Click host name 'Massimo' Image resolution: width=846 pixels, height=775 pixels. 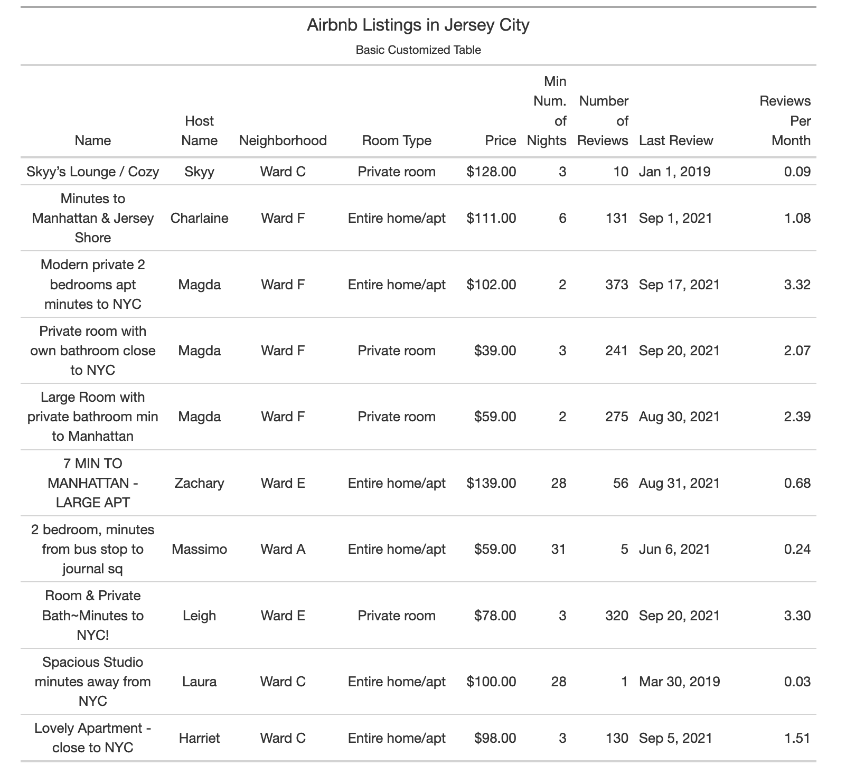(199, 549)
